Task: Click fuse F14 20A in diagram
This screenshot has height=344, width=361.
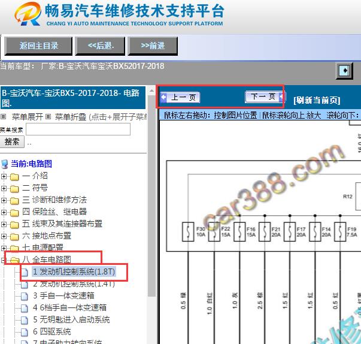Action: point(315,232)
